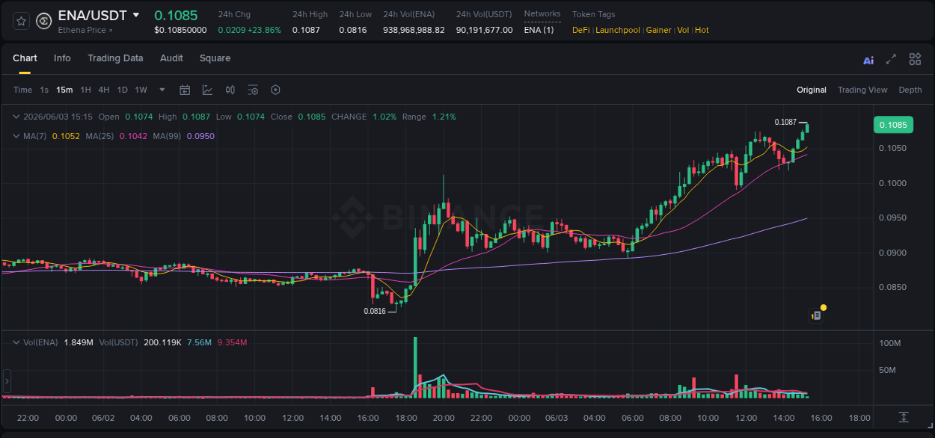Click the Range 1.21% legend value
Viewport: 935px width, 438px height.
[x=444, y=117]
